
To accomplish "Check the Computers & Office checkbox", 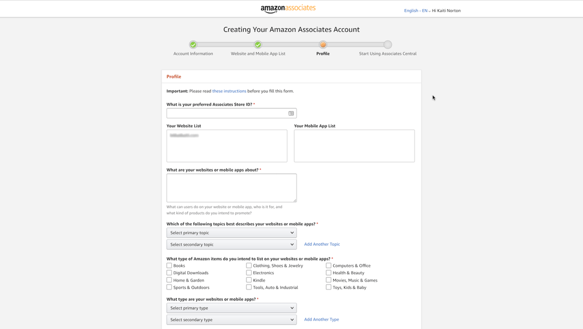I will [329, 266].
